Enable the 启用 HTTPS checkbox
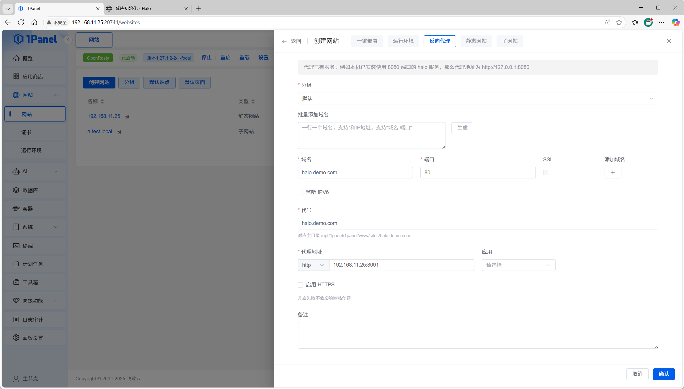Viewport: 684px width, 389px height. click(300, 285)
